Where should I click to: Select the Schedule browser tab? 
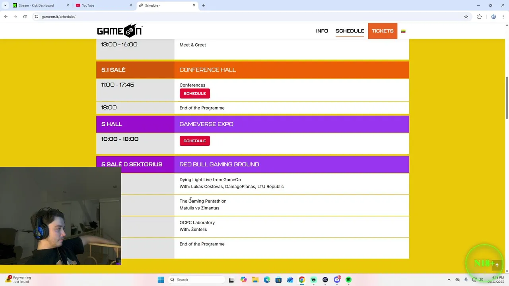tap(167, 6)
